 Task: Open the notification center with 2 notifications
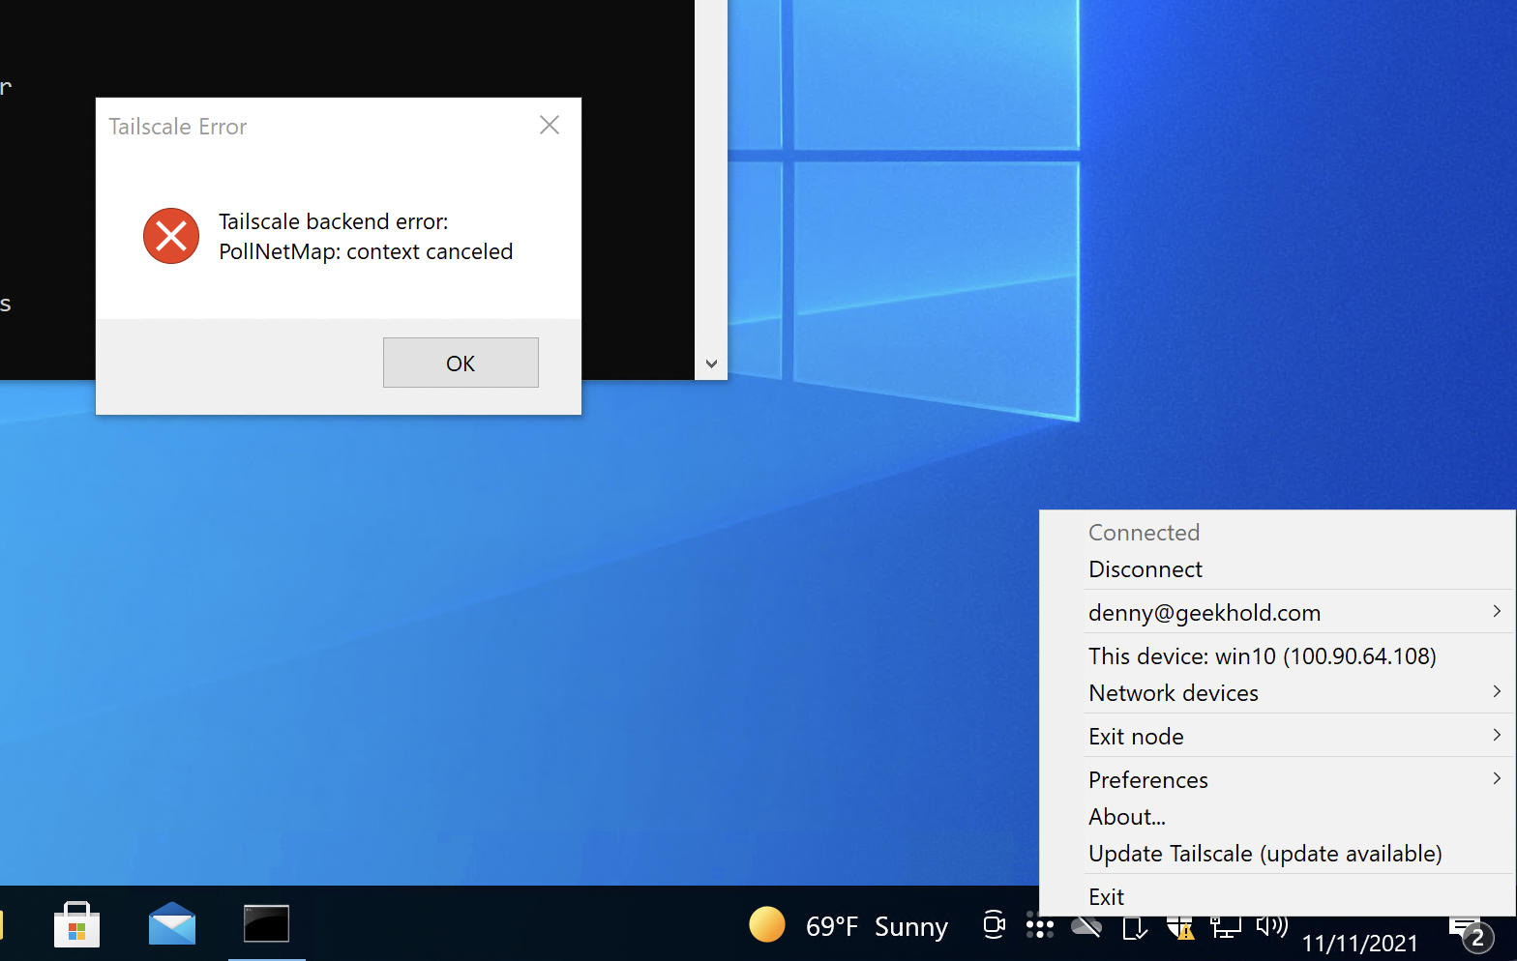[x=1472, y=933]
